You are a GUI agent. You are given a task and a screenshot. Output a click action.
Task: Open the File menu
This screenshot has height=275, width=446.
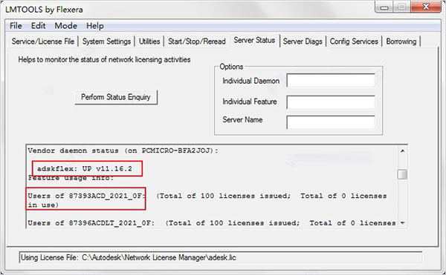(16, 26)
